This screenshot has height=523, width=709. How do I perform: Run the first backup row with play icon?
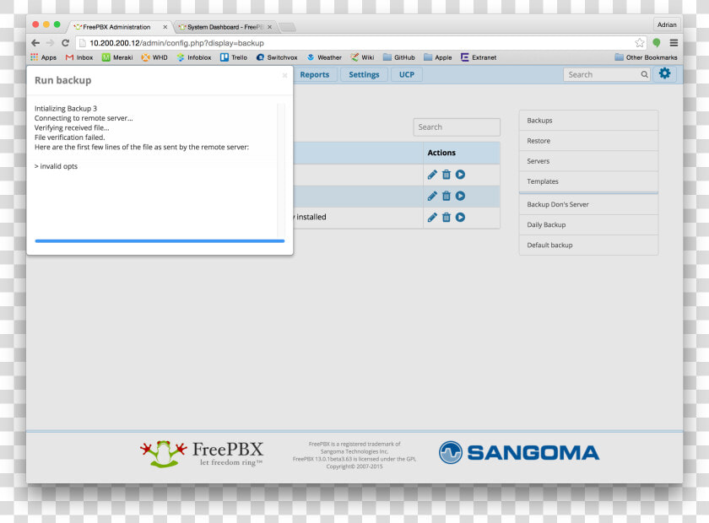(460, 175)
